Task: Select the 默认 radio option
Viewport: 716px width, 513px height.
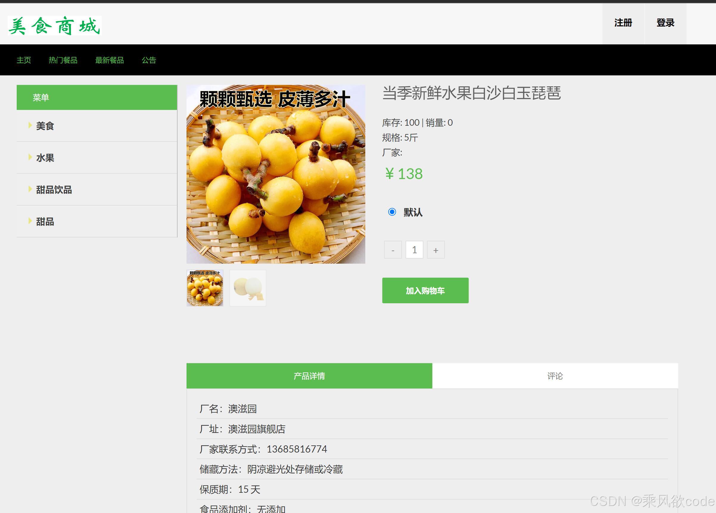Action: [392, 212]
